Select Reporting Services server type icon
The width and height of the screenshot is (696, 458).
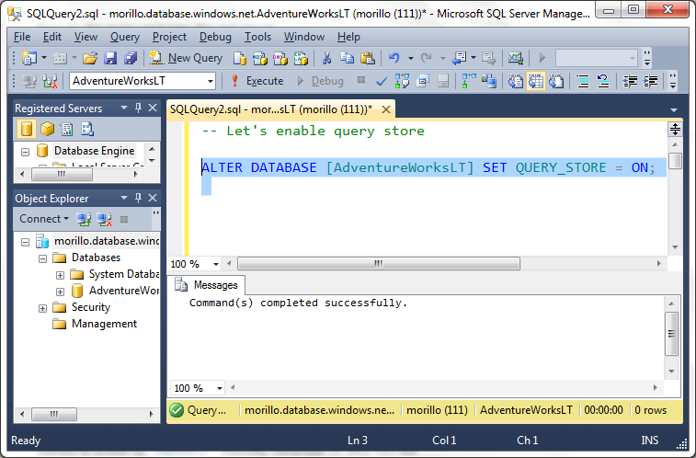tap(67, 129)
